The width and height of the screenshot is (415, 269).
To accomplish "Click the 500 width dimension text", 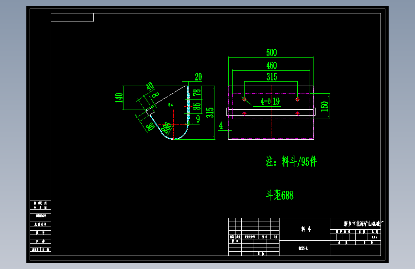I will tap(271, 53).
